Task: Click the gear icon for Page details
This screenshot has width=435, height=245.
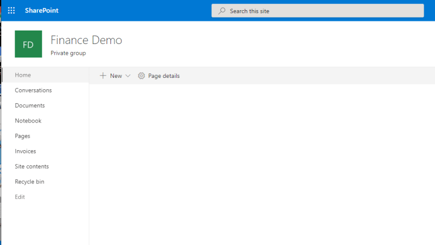Action: pyautogui.click(x=142, y=76)
